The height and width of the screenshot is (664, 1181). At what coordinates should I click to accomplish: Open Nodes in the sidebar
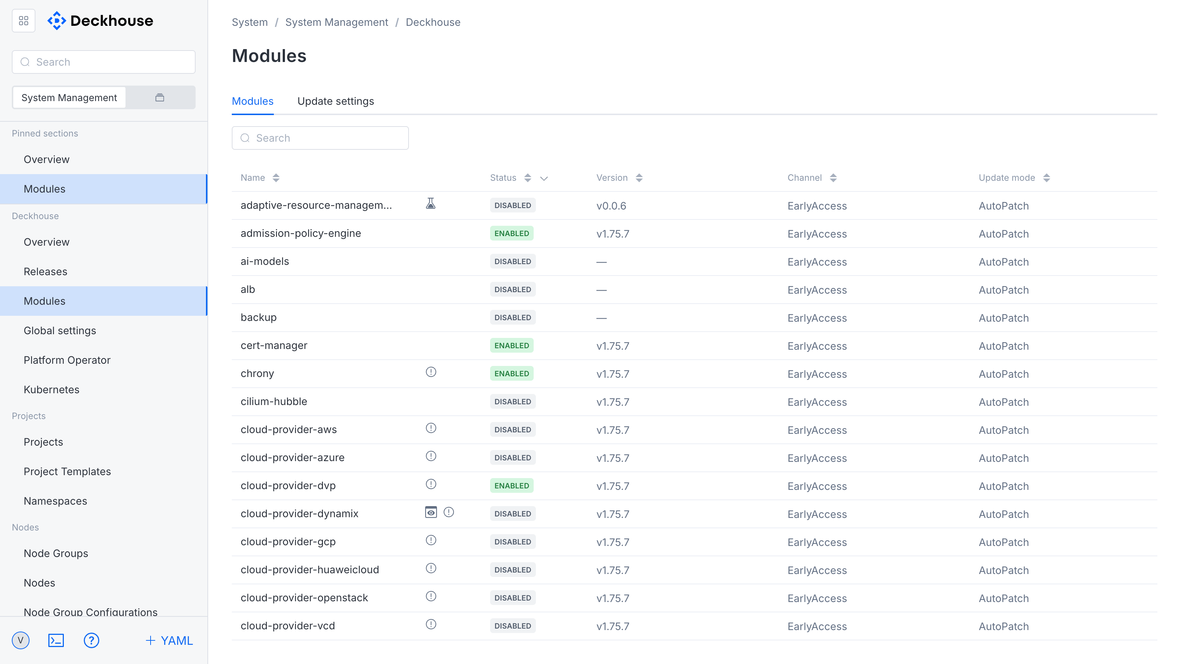point(104,583)
